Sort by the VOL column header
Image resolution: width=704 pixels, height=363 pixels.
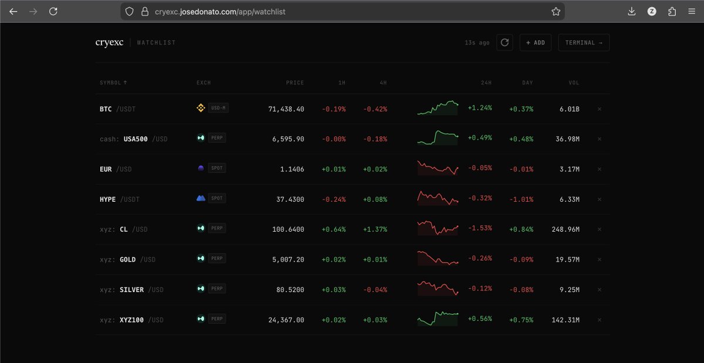pyautogui.click(x=574, y=83)
